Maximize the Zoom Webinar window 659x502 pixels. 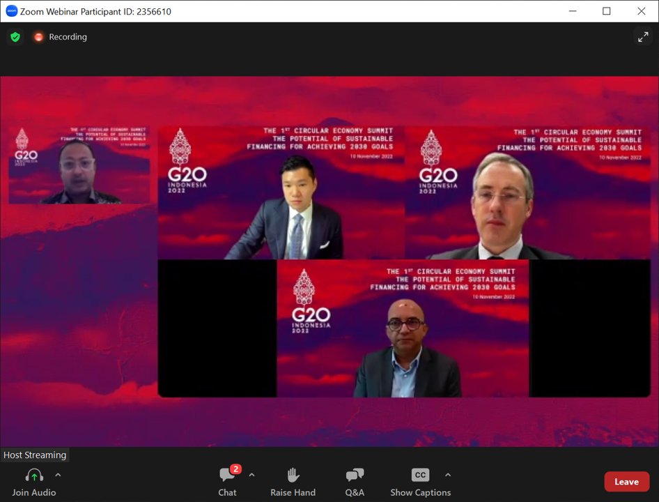coord(607,11)
